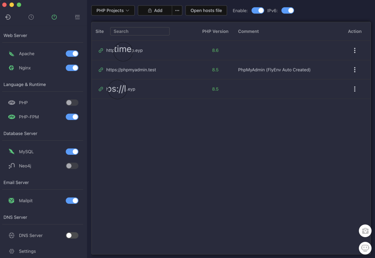Toggle the PHP-FPM switch

coord(72,117)
